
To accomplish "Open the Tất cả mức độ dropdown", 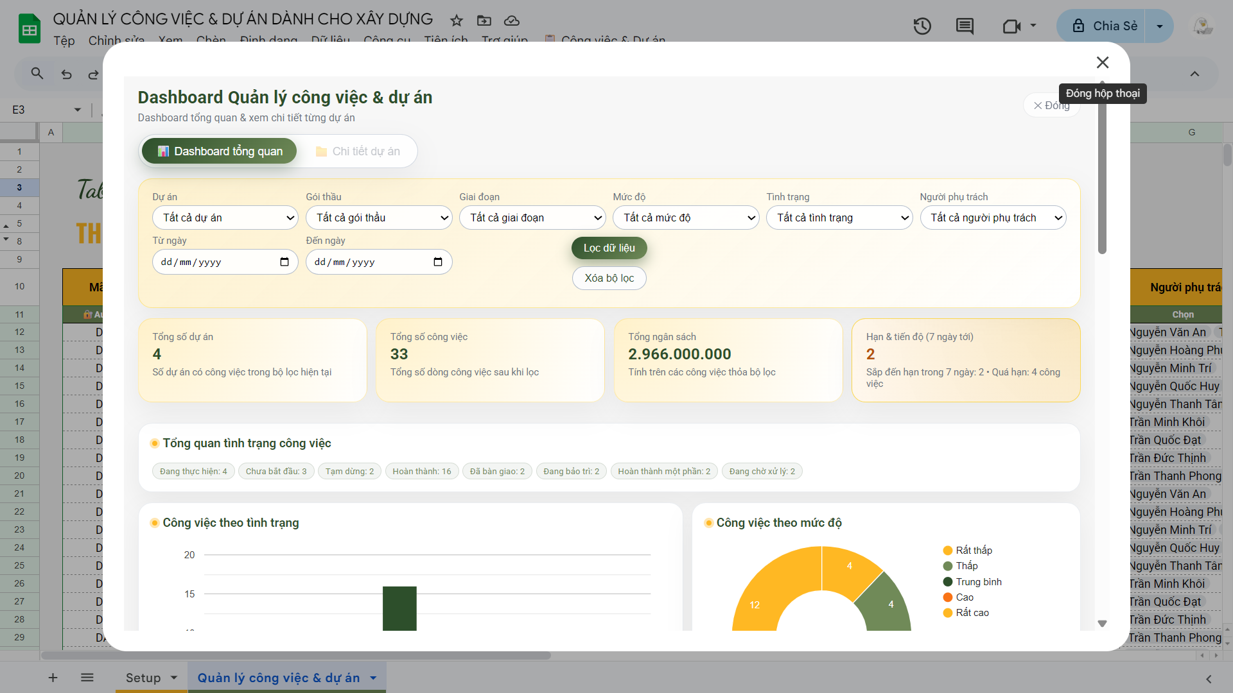I will pos(686,218).
